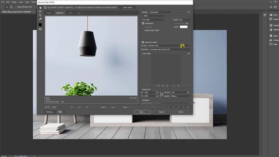Screen dimensions: 279x157
Task: Open the History panel icon on collapsed dock
Action: tap(265, 15)
